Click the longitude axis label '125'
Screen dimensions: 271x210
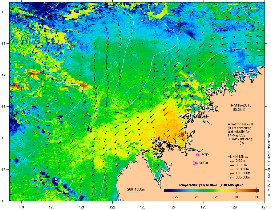pyautogui.click(x=204, y=207)
